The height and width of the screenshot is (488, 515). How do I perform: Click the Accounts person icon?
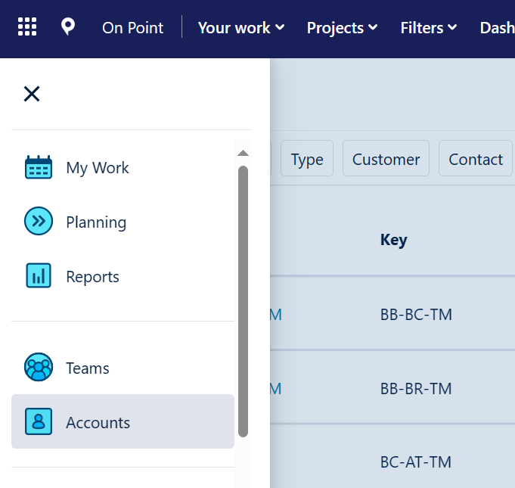tap(39, 422)
